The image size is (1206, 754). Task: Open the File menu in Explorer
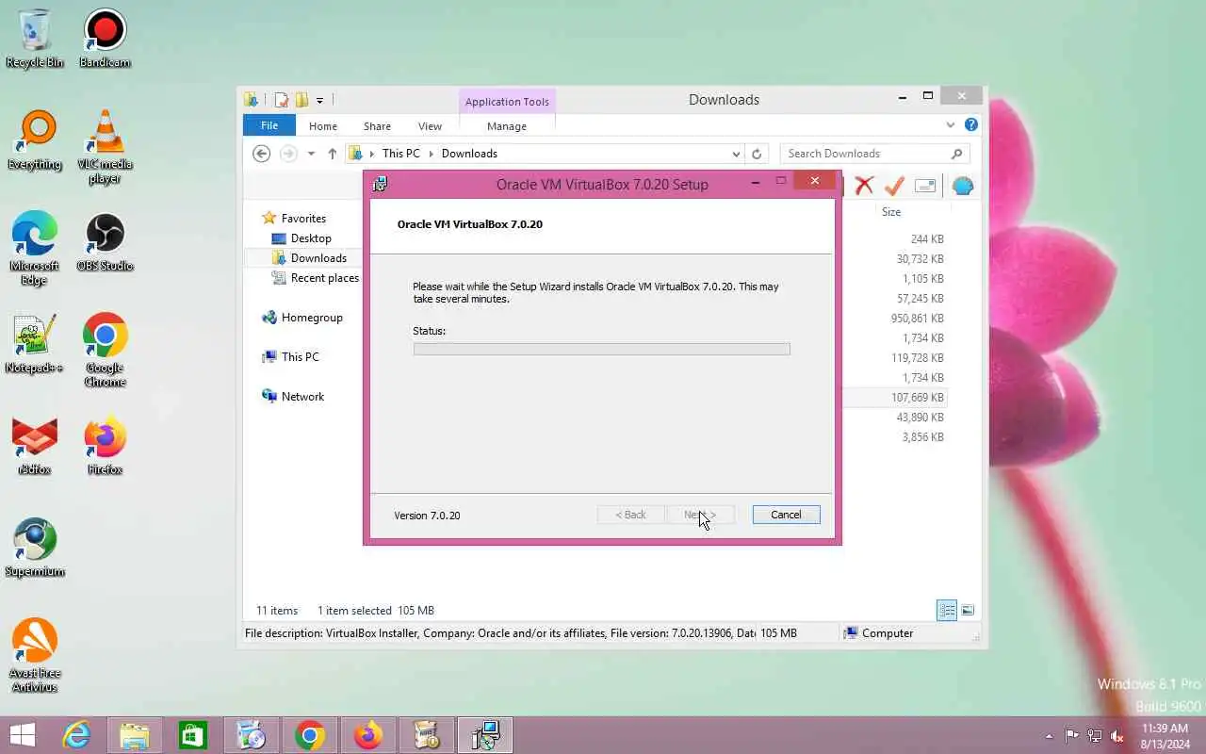(269, 125)
